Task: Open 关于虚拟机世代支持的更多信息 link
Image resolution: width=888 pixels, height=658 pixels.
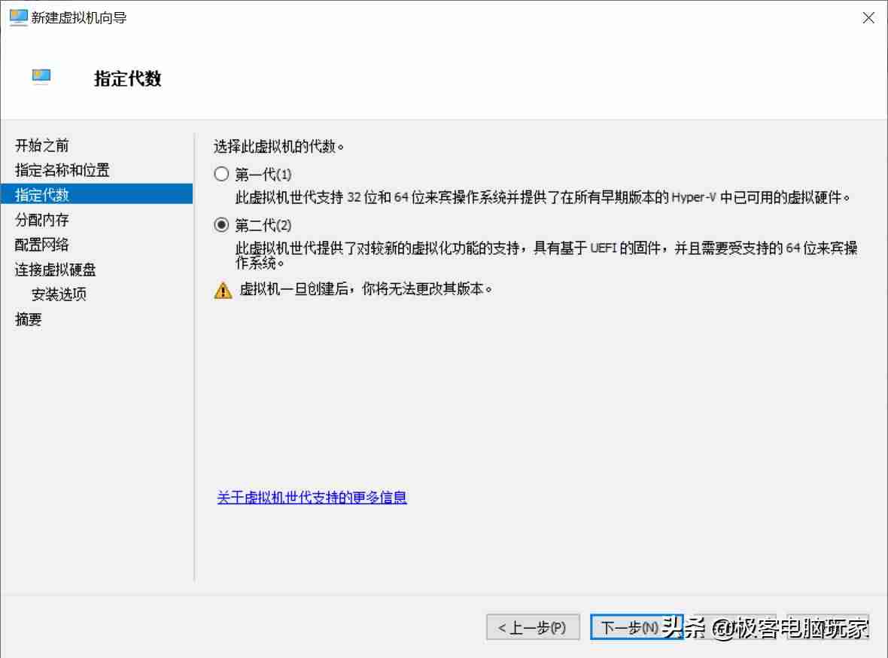Action: tap(312, 498)
